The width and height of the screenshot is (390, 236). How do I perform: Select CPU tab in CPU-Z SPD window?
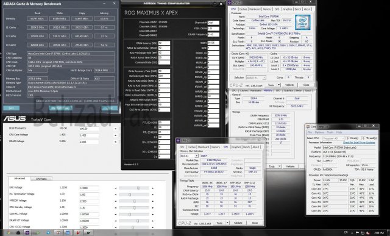[182, 147]
